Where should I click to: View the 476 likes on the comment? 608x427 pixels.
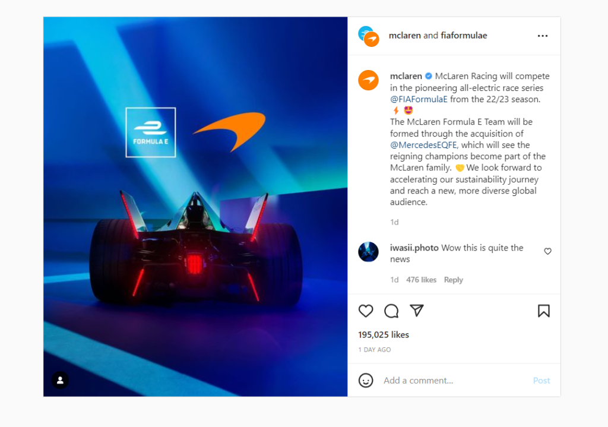click(x=421, y=280)
